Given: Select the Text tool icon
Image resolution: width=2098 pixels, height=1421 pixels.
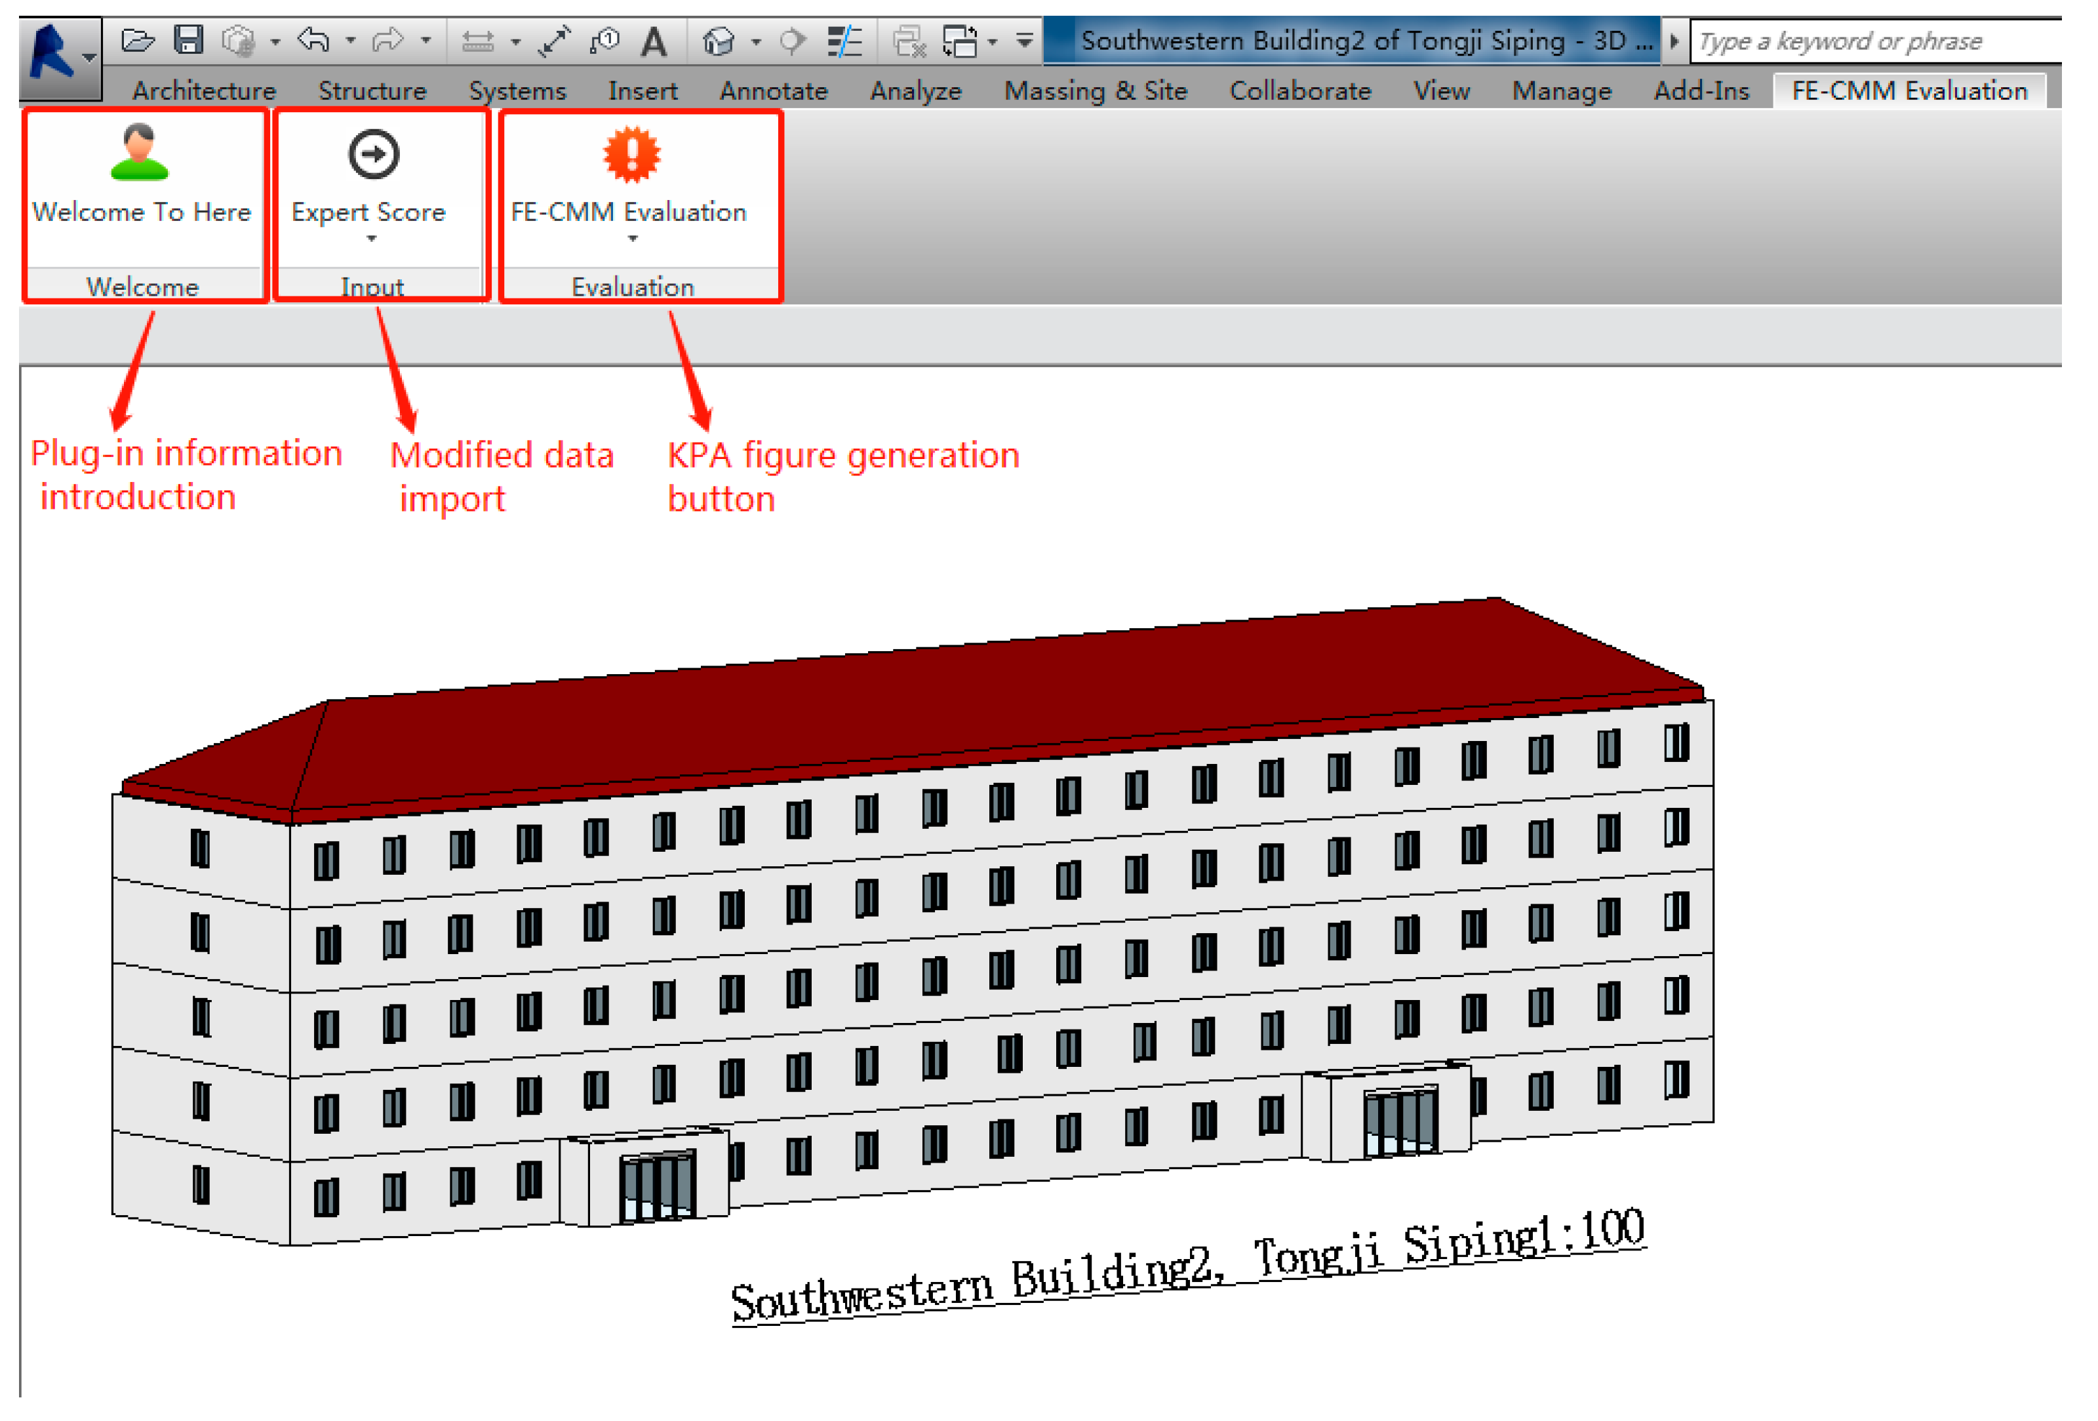Looking at the screenshot, I should 654,41.
